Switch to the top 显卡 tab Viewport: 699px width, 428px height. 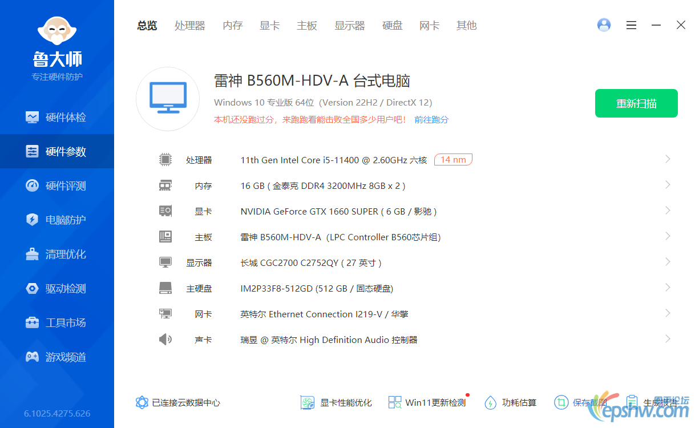coord(270,26)
